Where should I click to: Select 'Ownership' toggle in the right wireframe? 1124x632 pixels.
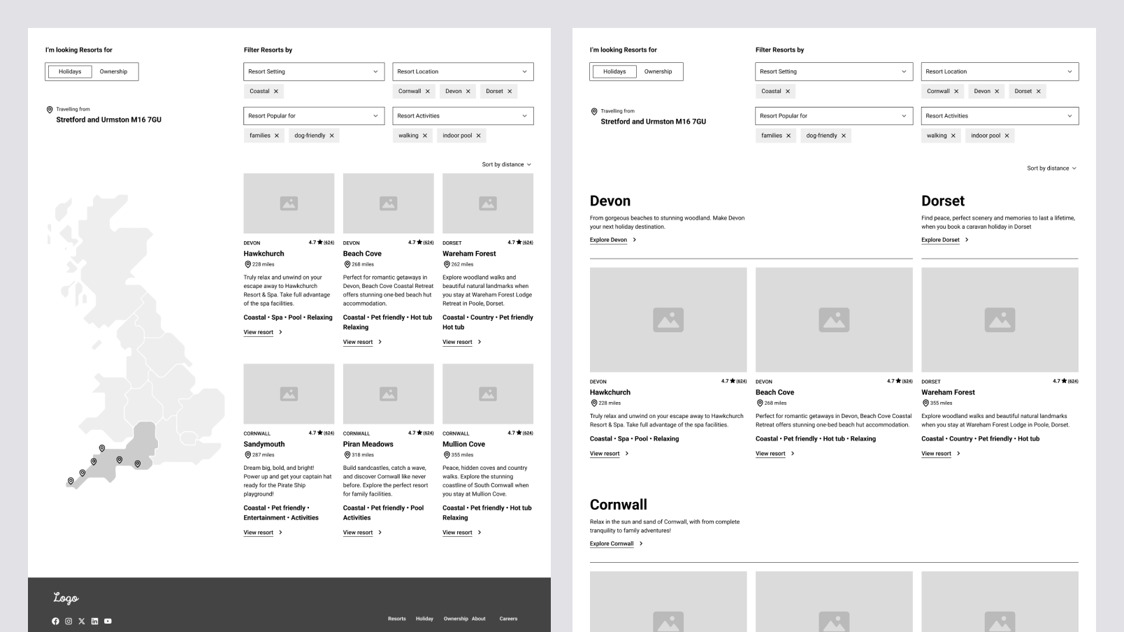coord(658,71)
